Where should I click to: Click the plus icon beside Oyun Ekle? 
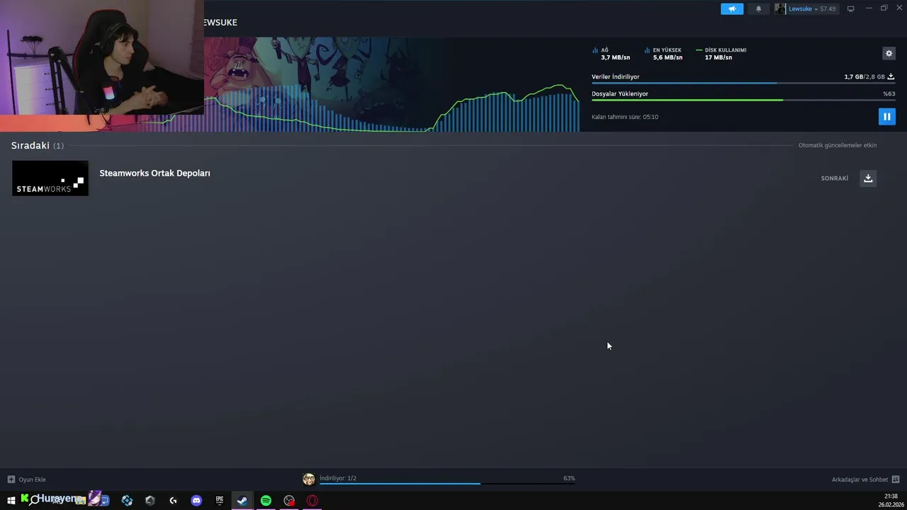11,480
